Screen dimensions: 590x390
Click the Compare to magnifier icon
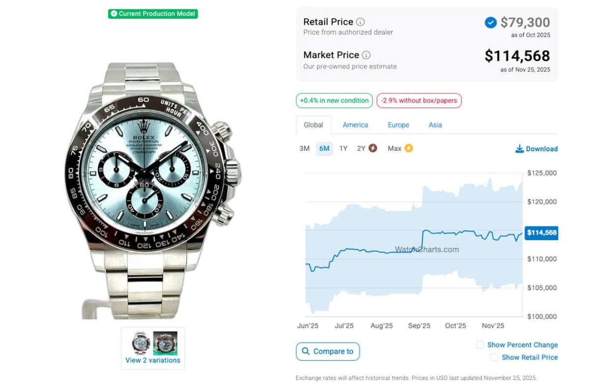pos(306,351)
